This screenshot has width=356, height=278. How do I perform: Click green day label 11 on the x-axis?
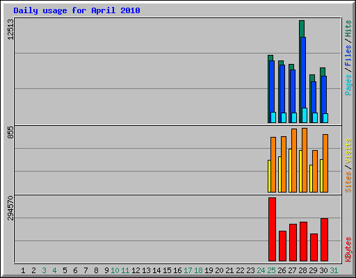coord(125,270)
